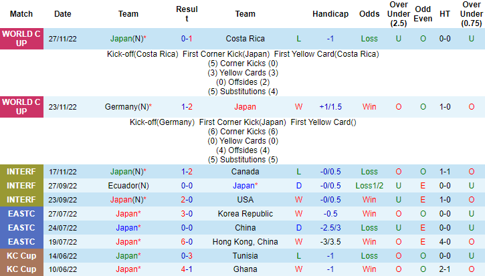Open the USA team link
The width and height of the screenshot is (485, 276).
(245, 199)
